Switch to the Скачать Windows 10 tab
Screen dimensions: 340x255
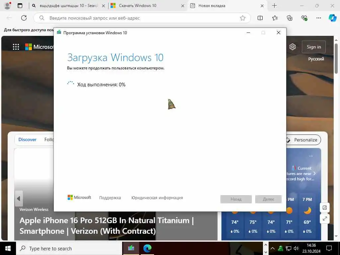tap(147, 6)
